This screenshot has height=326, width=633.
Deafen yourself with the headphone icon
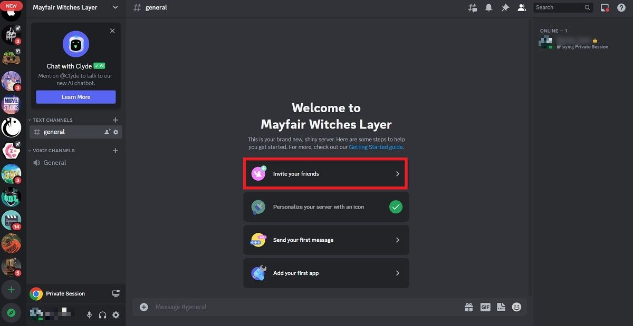tap(102, 314)
